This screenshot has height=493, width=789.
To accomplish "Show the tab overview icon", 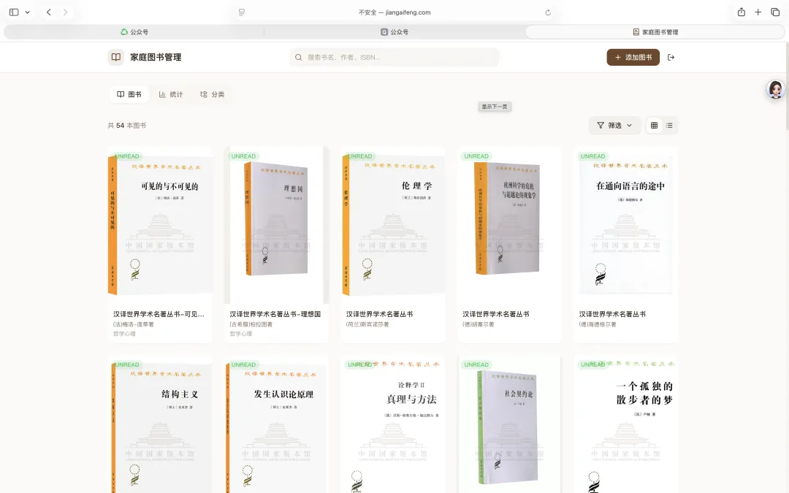I will 775,12.
